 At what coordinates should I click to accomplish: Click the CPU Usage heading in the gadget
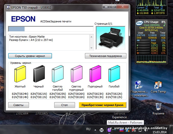[x=151, y=22]
